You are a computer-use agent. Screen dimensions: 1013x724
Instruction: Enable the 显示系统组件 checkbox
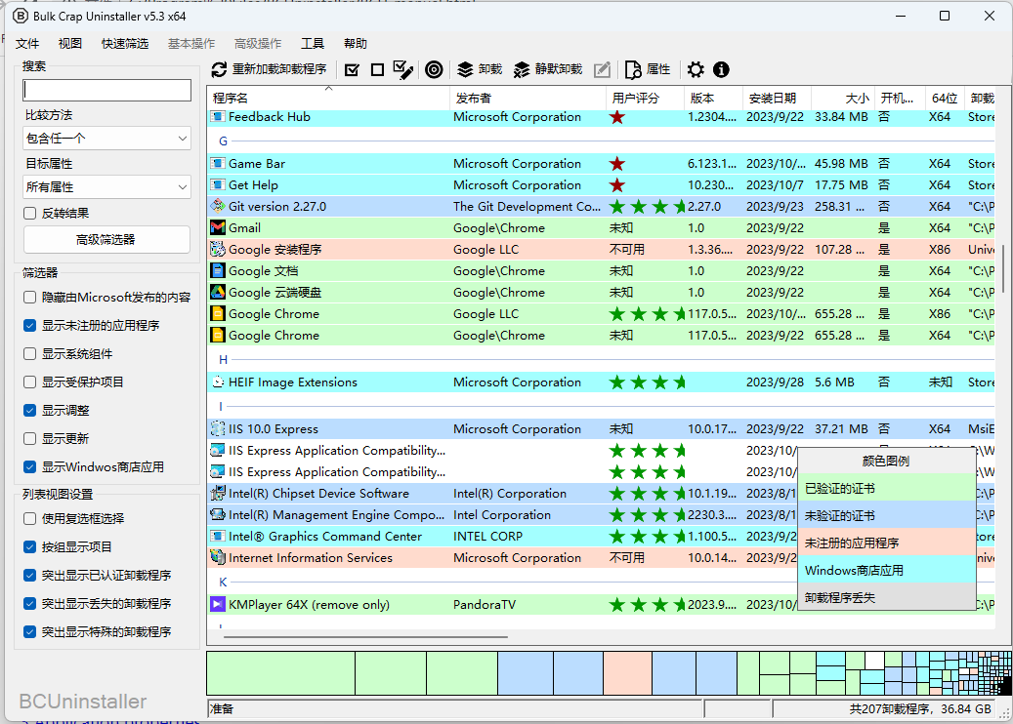pyautogui.click(x=29, y=354)
